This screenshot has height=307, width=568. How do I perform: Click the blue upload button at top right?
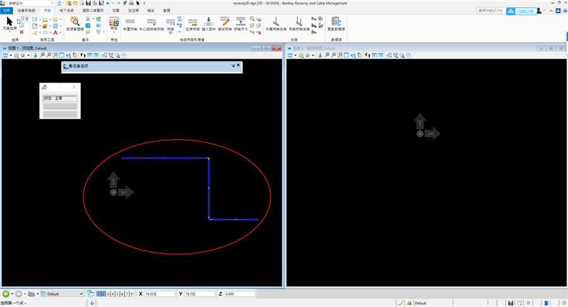pyautogui.click(x=525, y=11)
